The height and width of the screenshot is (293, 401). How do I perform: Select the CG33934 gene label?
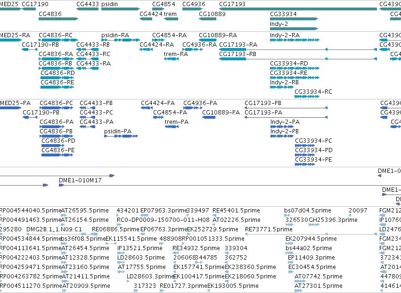[283, 14]
